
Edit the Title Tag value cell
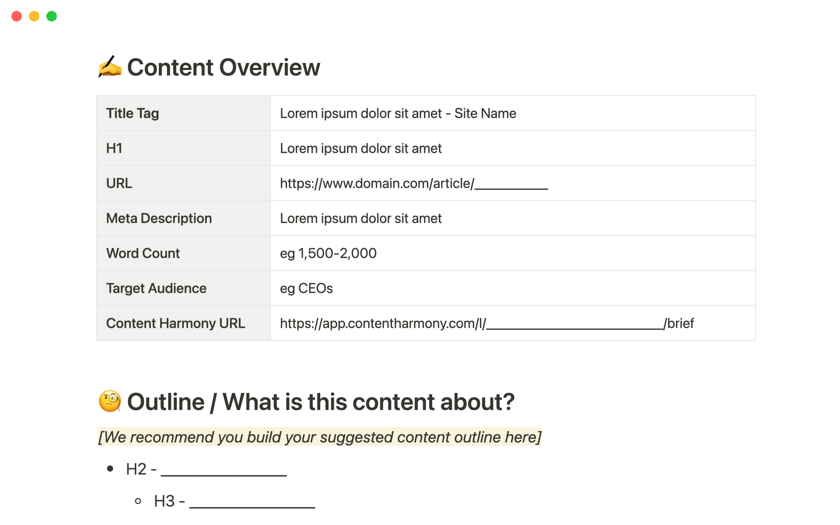pyautogui.click(x=398, y=113)
